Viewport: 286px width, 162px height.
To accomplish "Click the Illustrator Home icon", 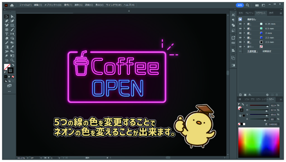I will point(12,5).
